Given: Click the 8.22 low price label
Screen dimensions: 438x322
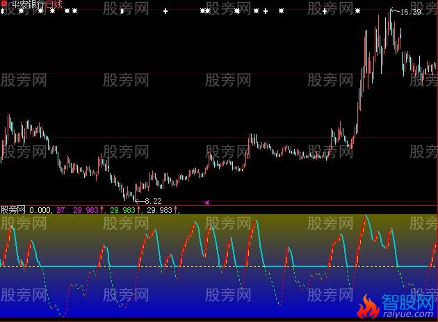Looking at the screenshot, I should tap(153, 201).
